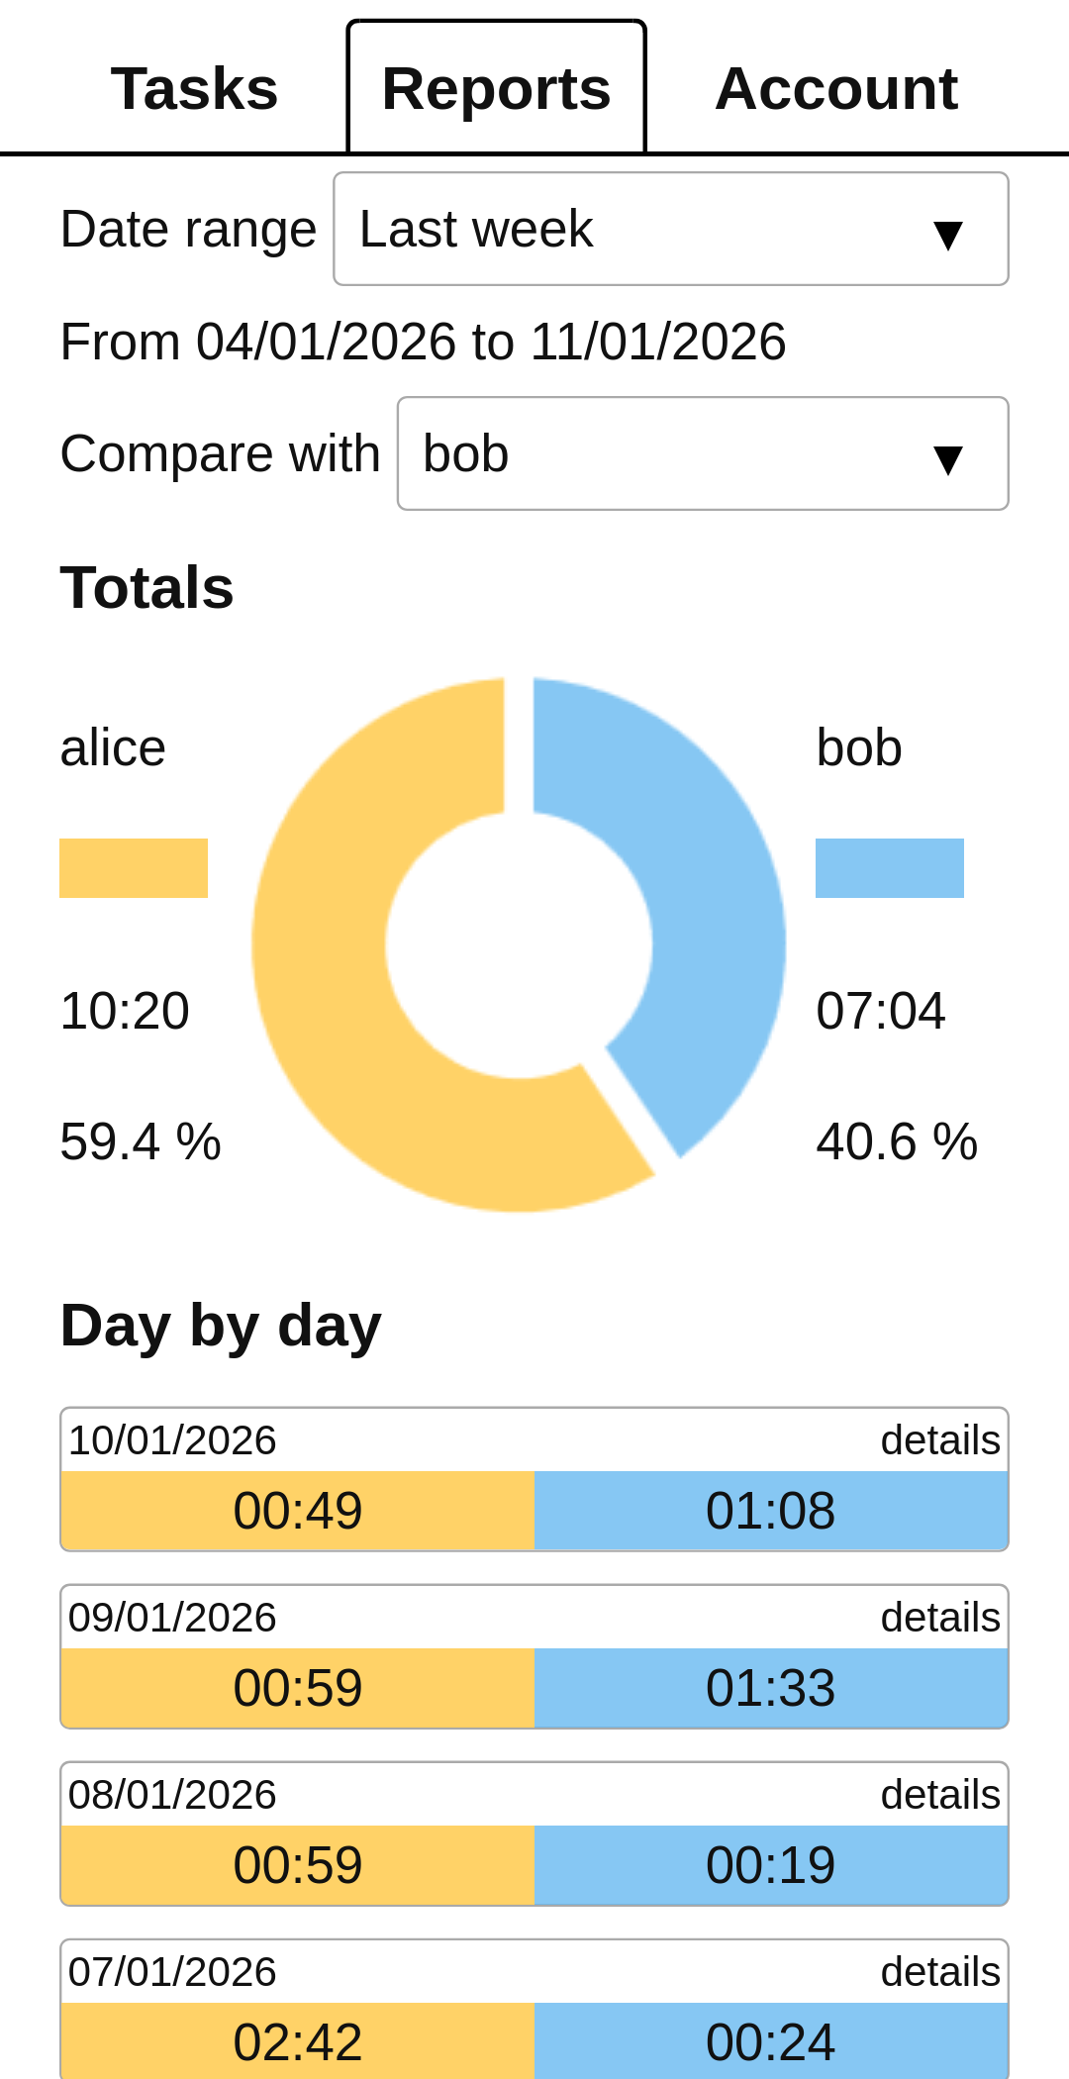Open details for 10/01/2026
This screenshot has width=1069, height=2079.
coord(939,1440)
